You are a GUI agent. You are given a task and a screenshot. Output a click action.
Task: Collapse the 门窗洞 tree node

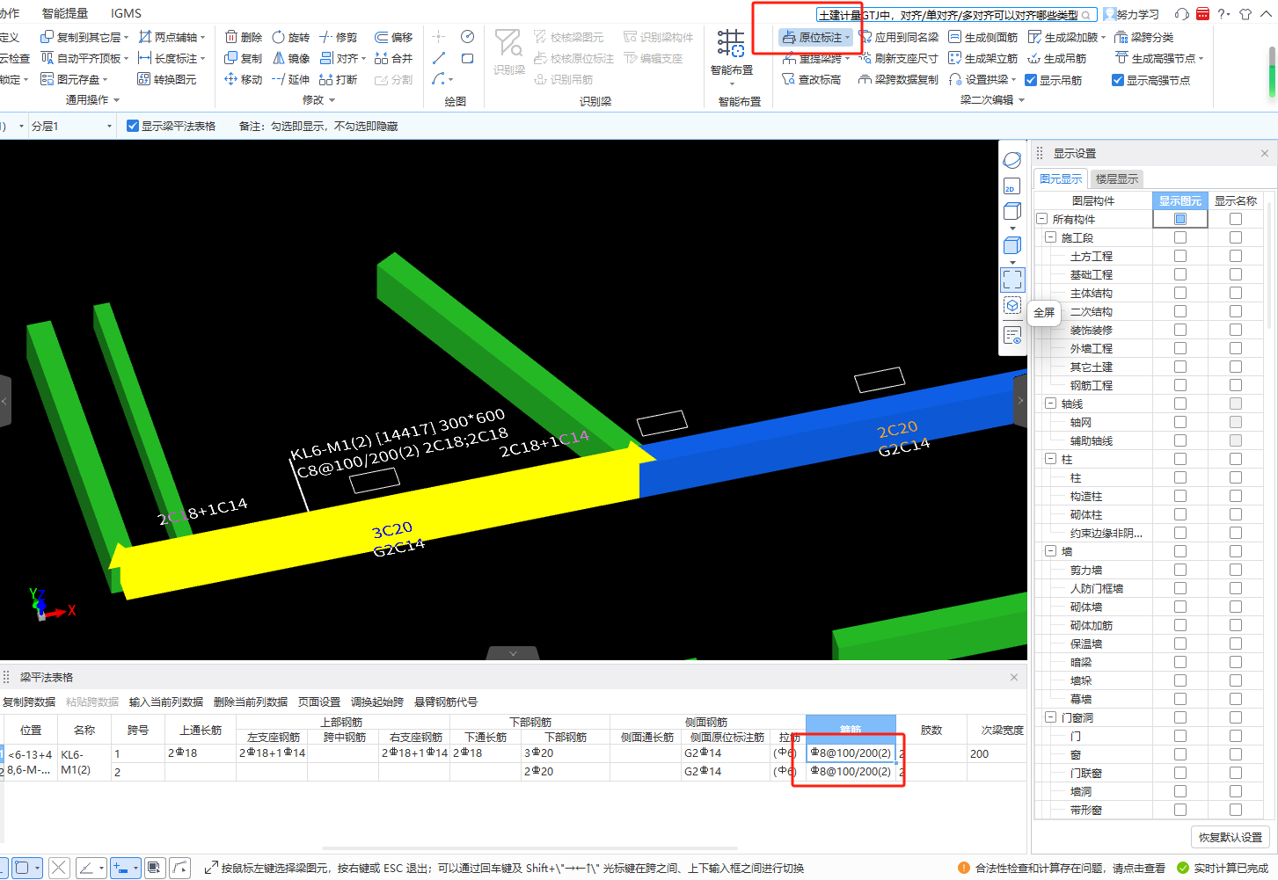pos(1050,717)
